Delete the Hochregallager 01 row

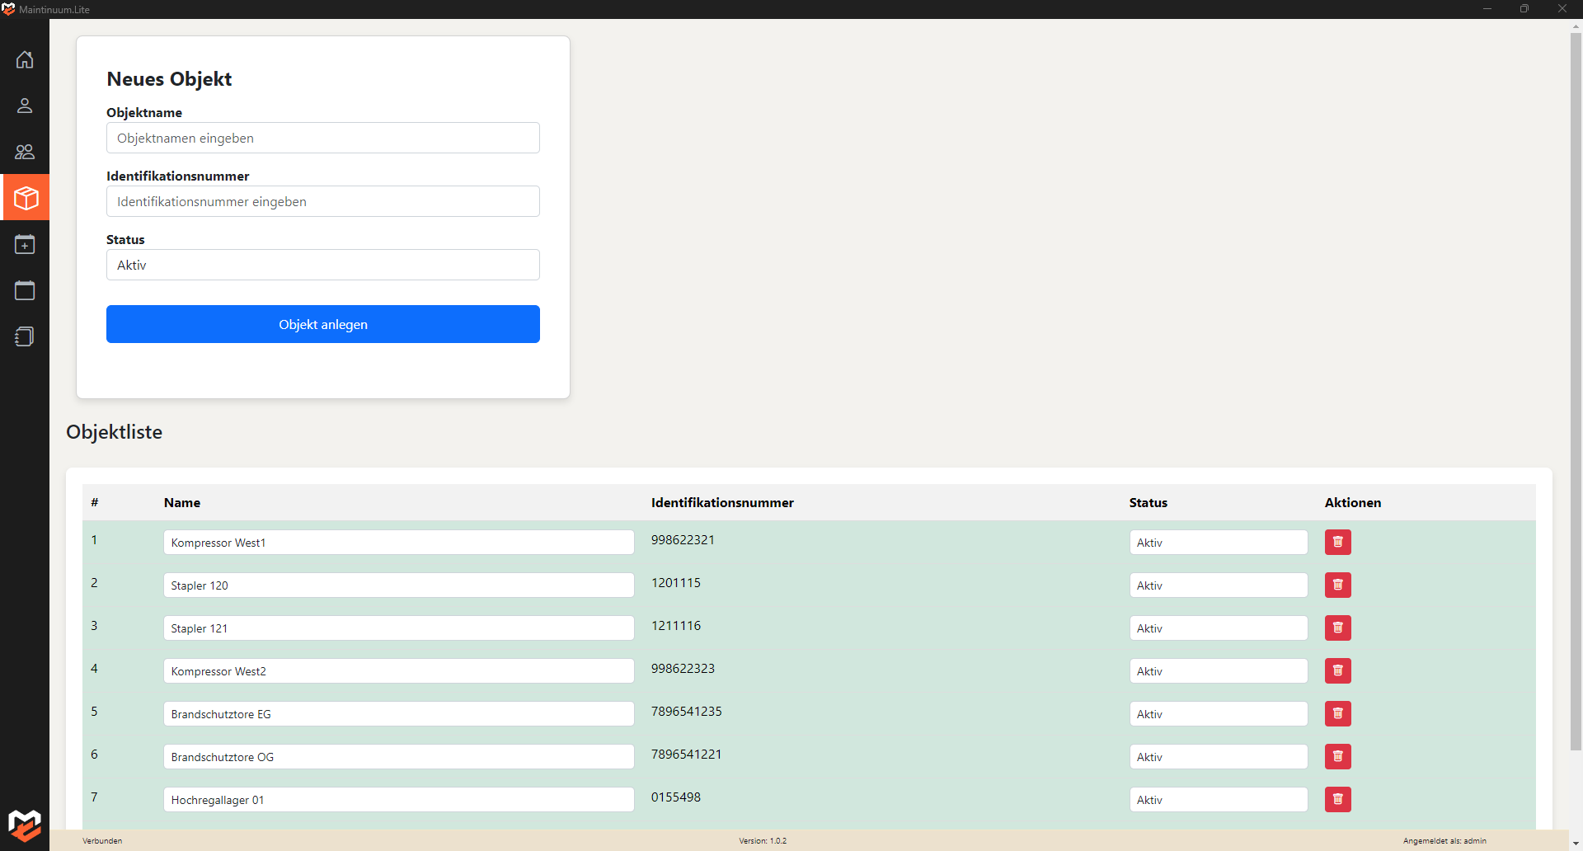[x=1337, y=799]
